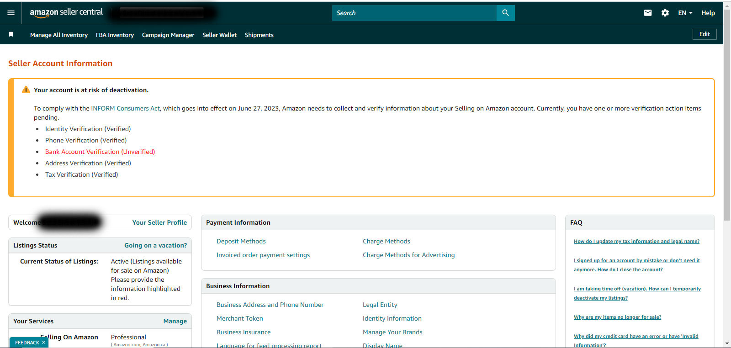Screen dimensions: 731x348
Task: Open FAQ about closing the account
Action: coord(637,265)
